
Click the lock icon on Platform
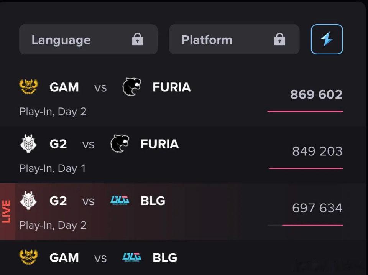pos(279,39)
